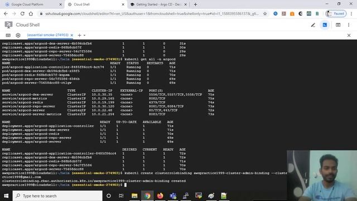Screen dimensions: 357x201
Task: Expand the new session project dropdown
Action: pos(84,35)
